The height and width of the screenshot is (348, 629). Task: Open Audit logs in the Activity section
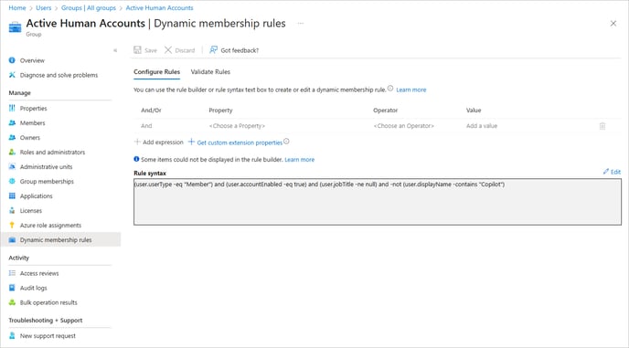pos(33,288)
